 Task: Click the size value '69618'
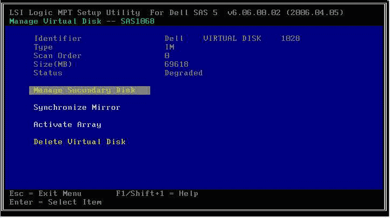(176, 65)
